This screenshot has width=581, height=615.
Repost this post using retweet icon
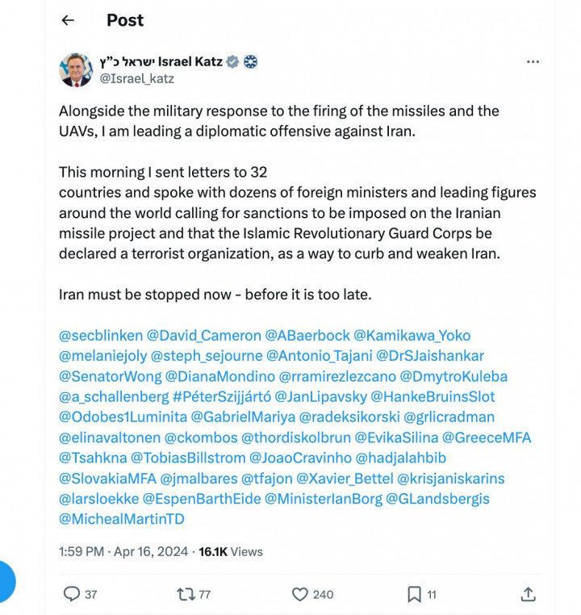(x=185, y=594)
